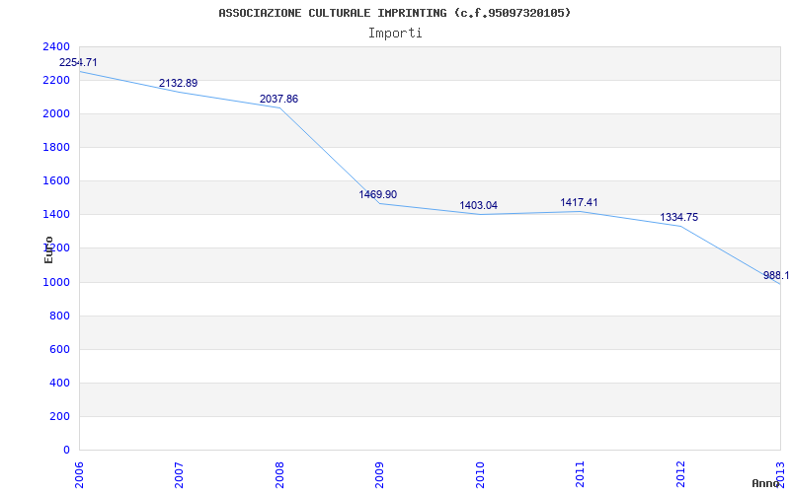Image resolution: width=790 pixels, height=493 pixels.
Task: Click data label 2254.71
Action: coord(78,63)
